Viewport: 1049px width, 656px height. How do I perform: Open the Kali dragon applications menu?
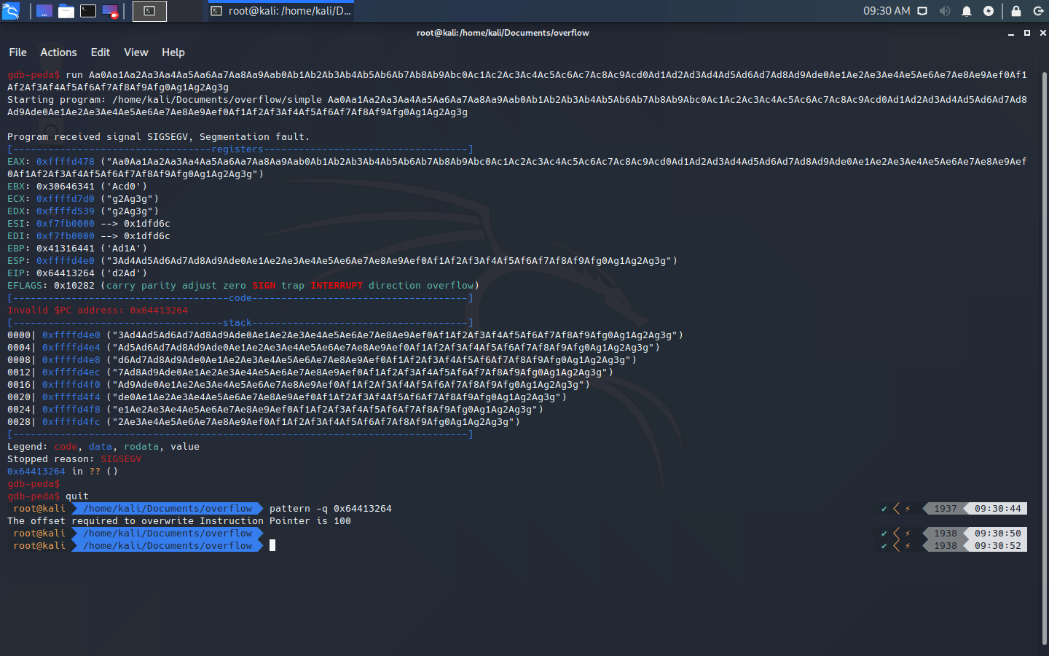click(x=11, y=11)
